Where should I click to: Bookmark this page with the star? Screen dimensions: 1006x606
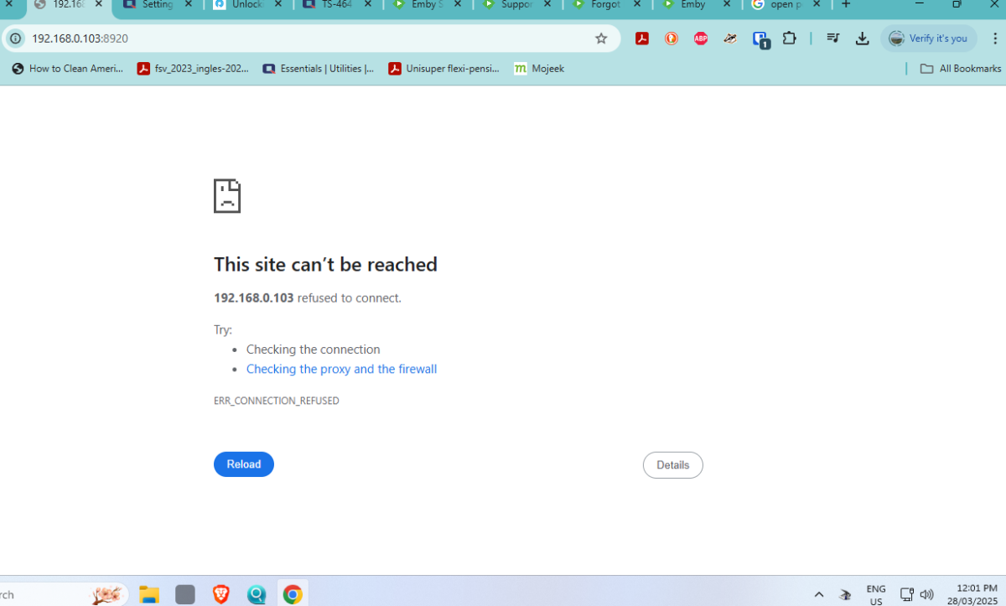601,39
